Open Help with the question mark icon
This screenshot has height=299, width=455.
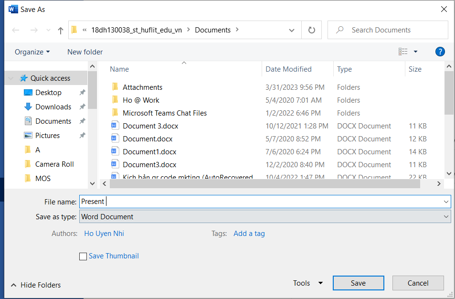(x=440, y=52)
